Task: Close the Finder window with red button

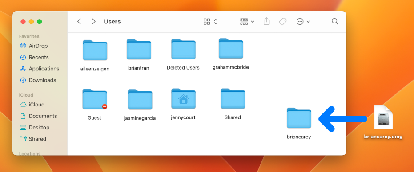Action: [23, 22]
